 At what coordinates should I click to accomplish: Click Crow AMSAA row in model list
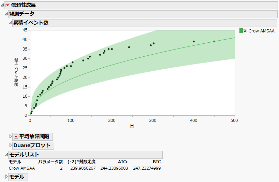tap(85, 168)
